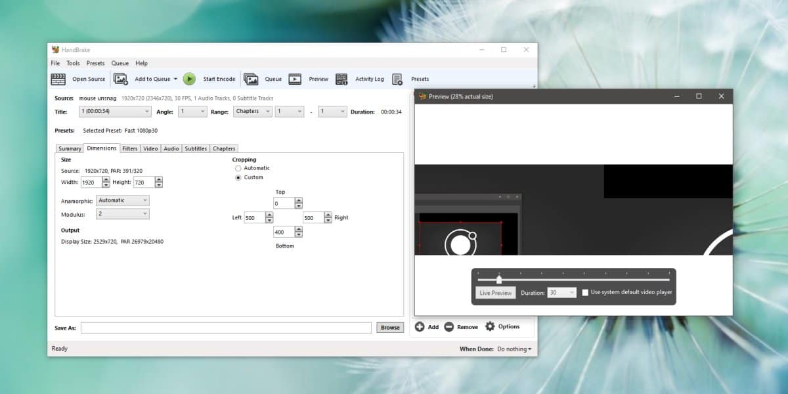This screenshot has width=788, height=394.
Task: Switch to the Video tab
Action: coord(150,148)
